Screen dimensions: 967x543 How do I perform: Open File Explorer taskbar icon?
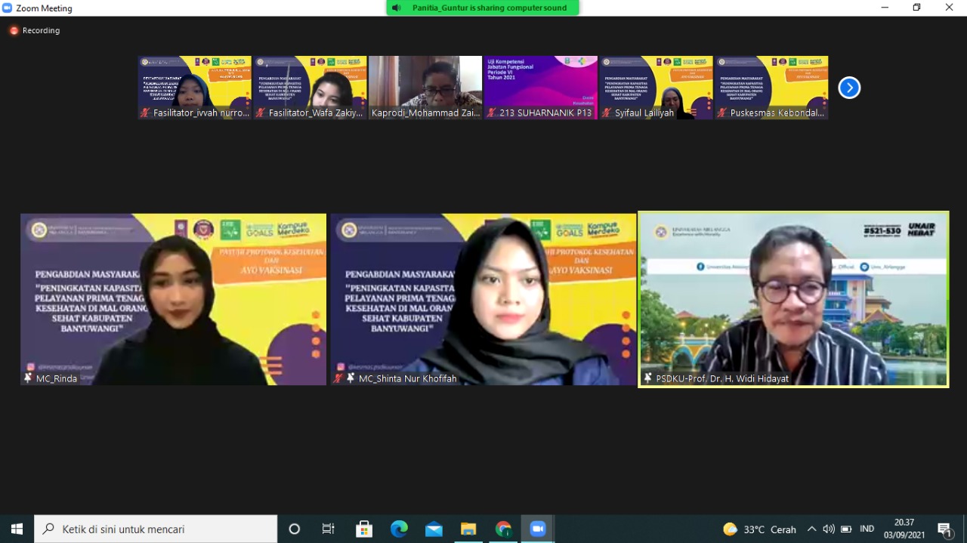pos(468,529)
